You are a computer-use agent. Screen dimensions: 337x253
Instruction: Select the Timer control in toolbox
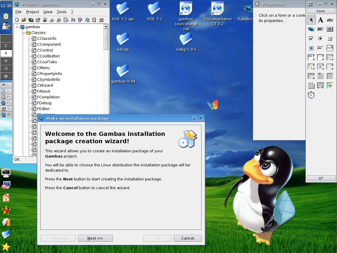click(x=311, y=95)
